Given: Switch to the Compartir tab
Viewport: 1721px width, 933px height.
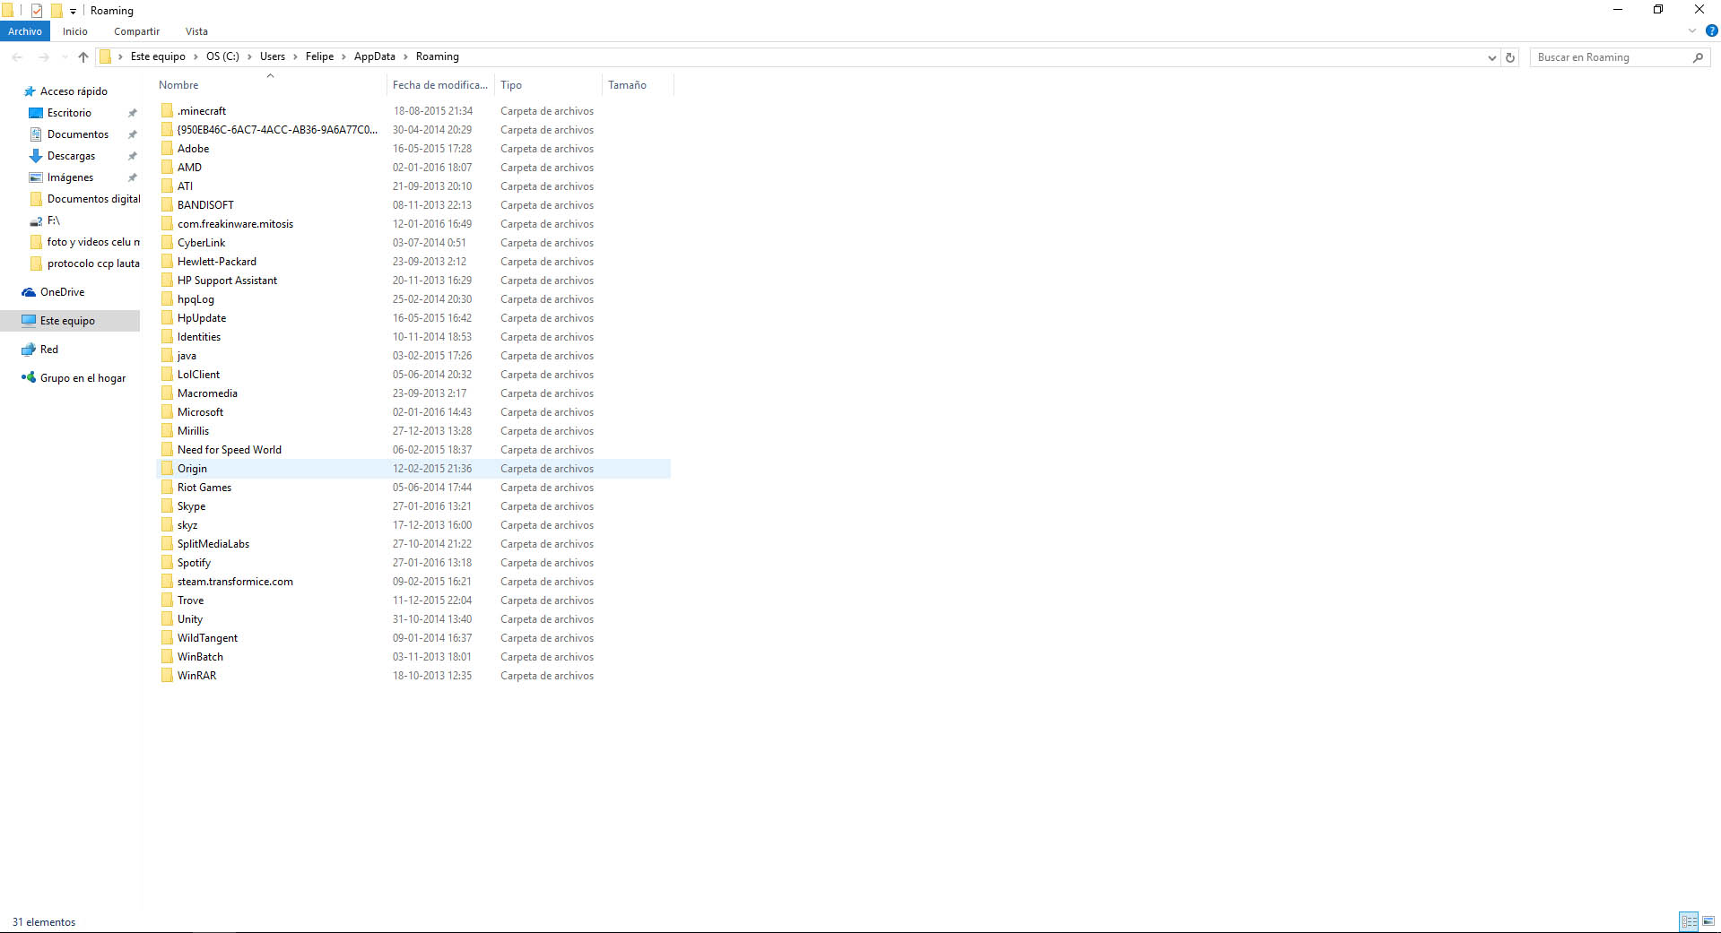Looking at the screenshot, I should [136, 31].
